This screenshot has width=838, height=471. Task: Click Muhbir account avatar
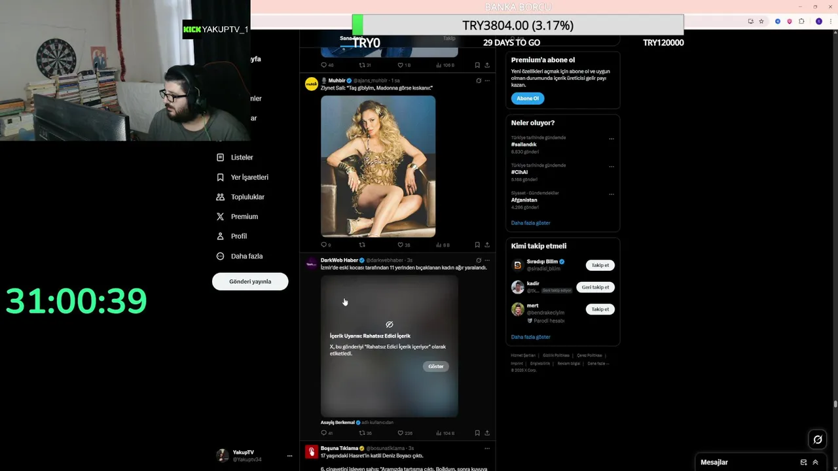(x=312, y=84)
